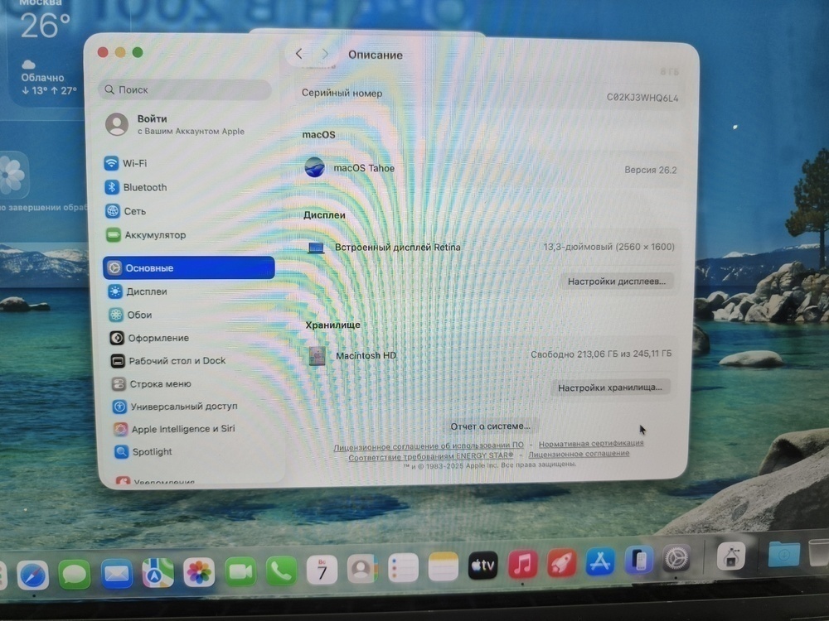Click serial number C02KJ3WHQ6L4
Viewport: 829px width, 621px height.
coord(642,98)
